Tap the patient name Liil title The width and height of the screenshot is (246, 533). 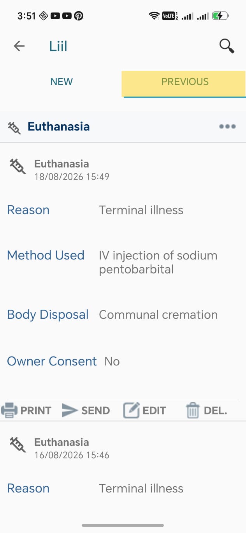click(58, 46)
